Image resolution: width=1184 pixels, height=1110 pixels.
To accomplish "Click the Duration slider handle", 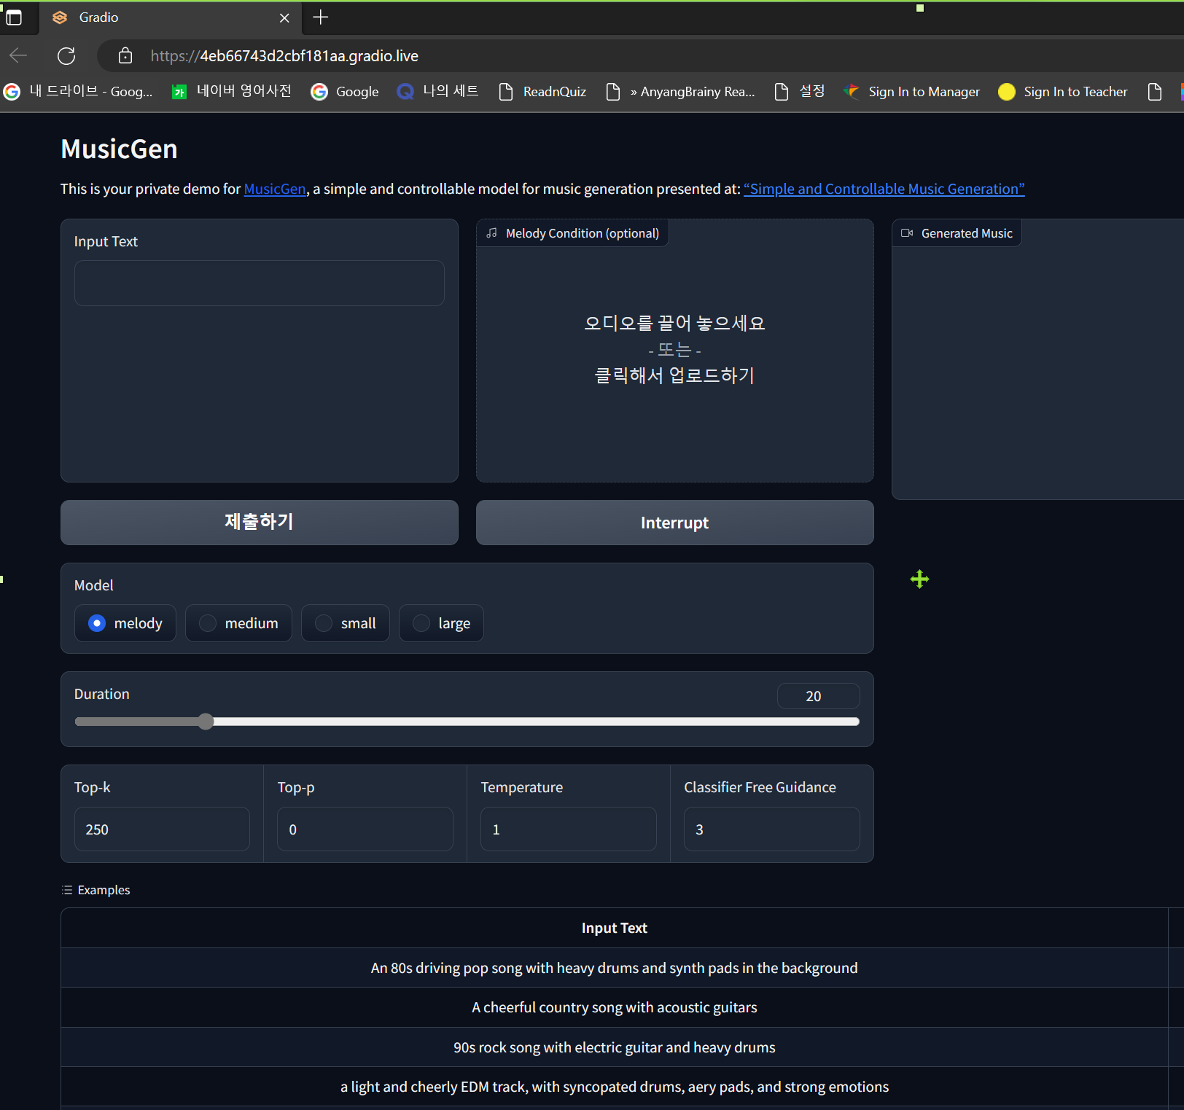I will pos(206,722).
